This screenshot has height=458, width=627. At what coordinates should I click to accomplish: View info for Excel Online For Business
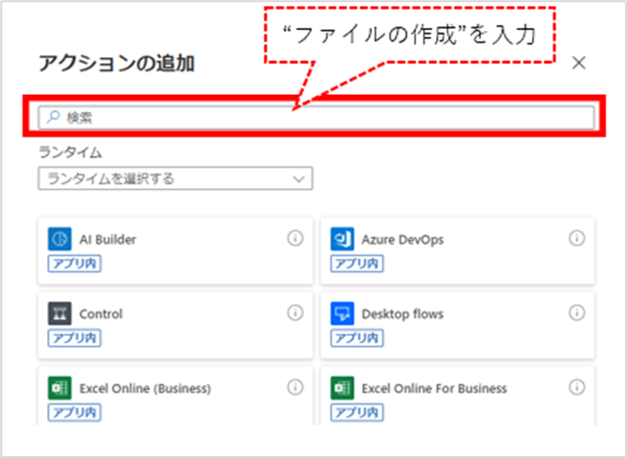[577, 387]
